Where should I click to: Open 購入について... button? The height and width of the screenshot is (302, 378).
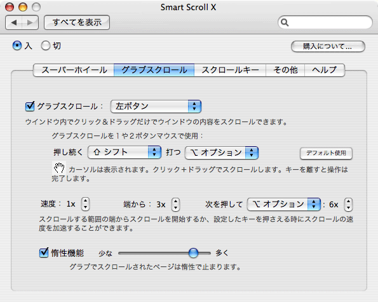click(x=328, y=46)
